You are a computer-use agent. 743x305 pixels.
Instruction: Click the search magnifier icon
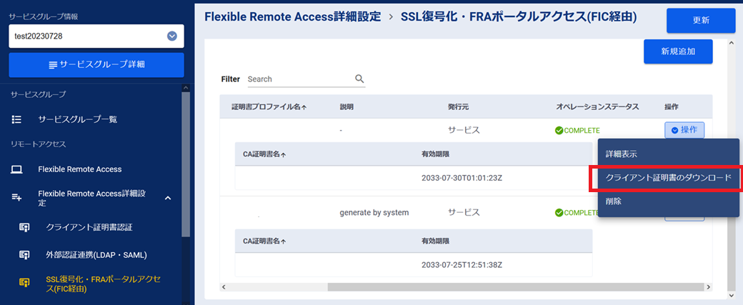359,79
